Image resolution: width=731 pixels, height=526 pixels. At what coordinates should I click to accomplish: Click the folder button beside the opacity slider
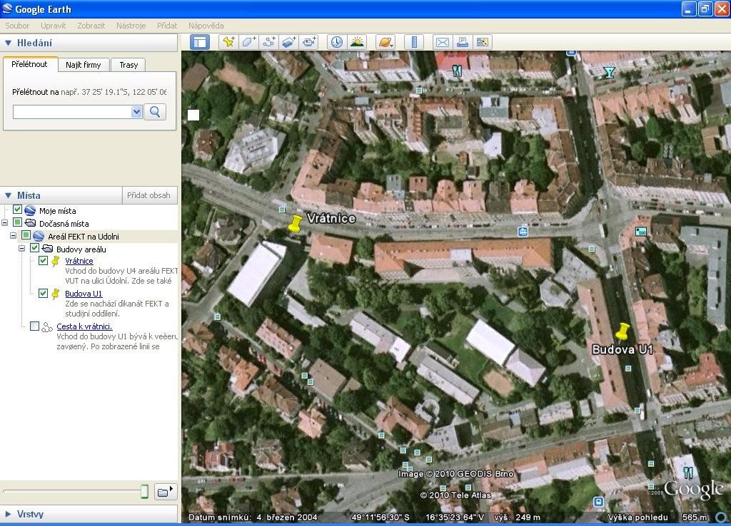point(165,492)
